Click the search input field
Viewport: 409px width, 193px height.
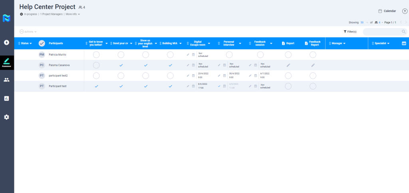[x=381, y=32]
